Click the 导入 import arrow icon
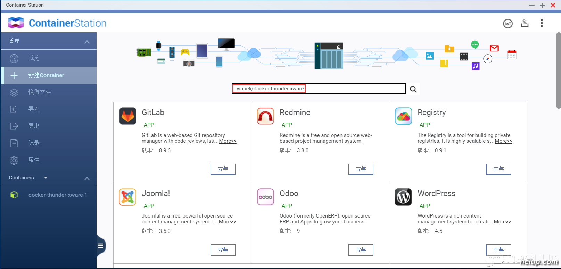Viewport: 561px width, 269px height. coord(14,109)
